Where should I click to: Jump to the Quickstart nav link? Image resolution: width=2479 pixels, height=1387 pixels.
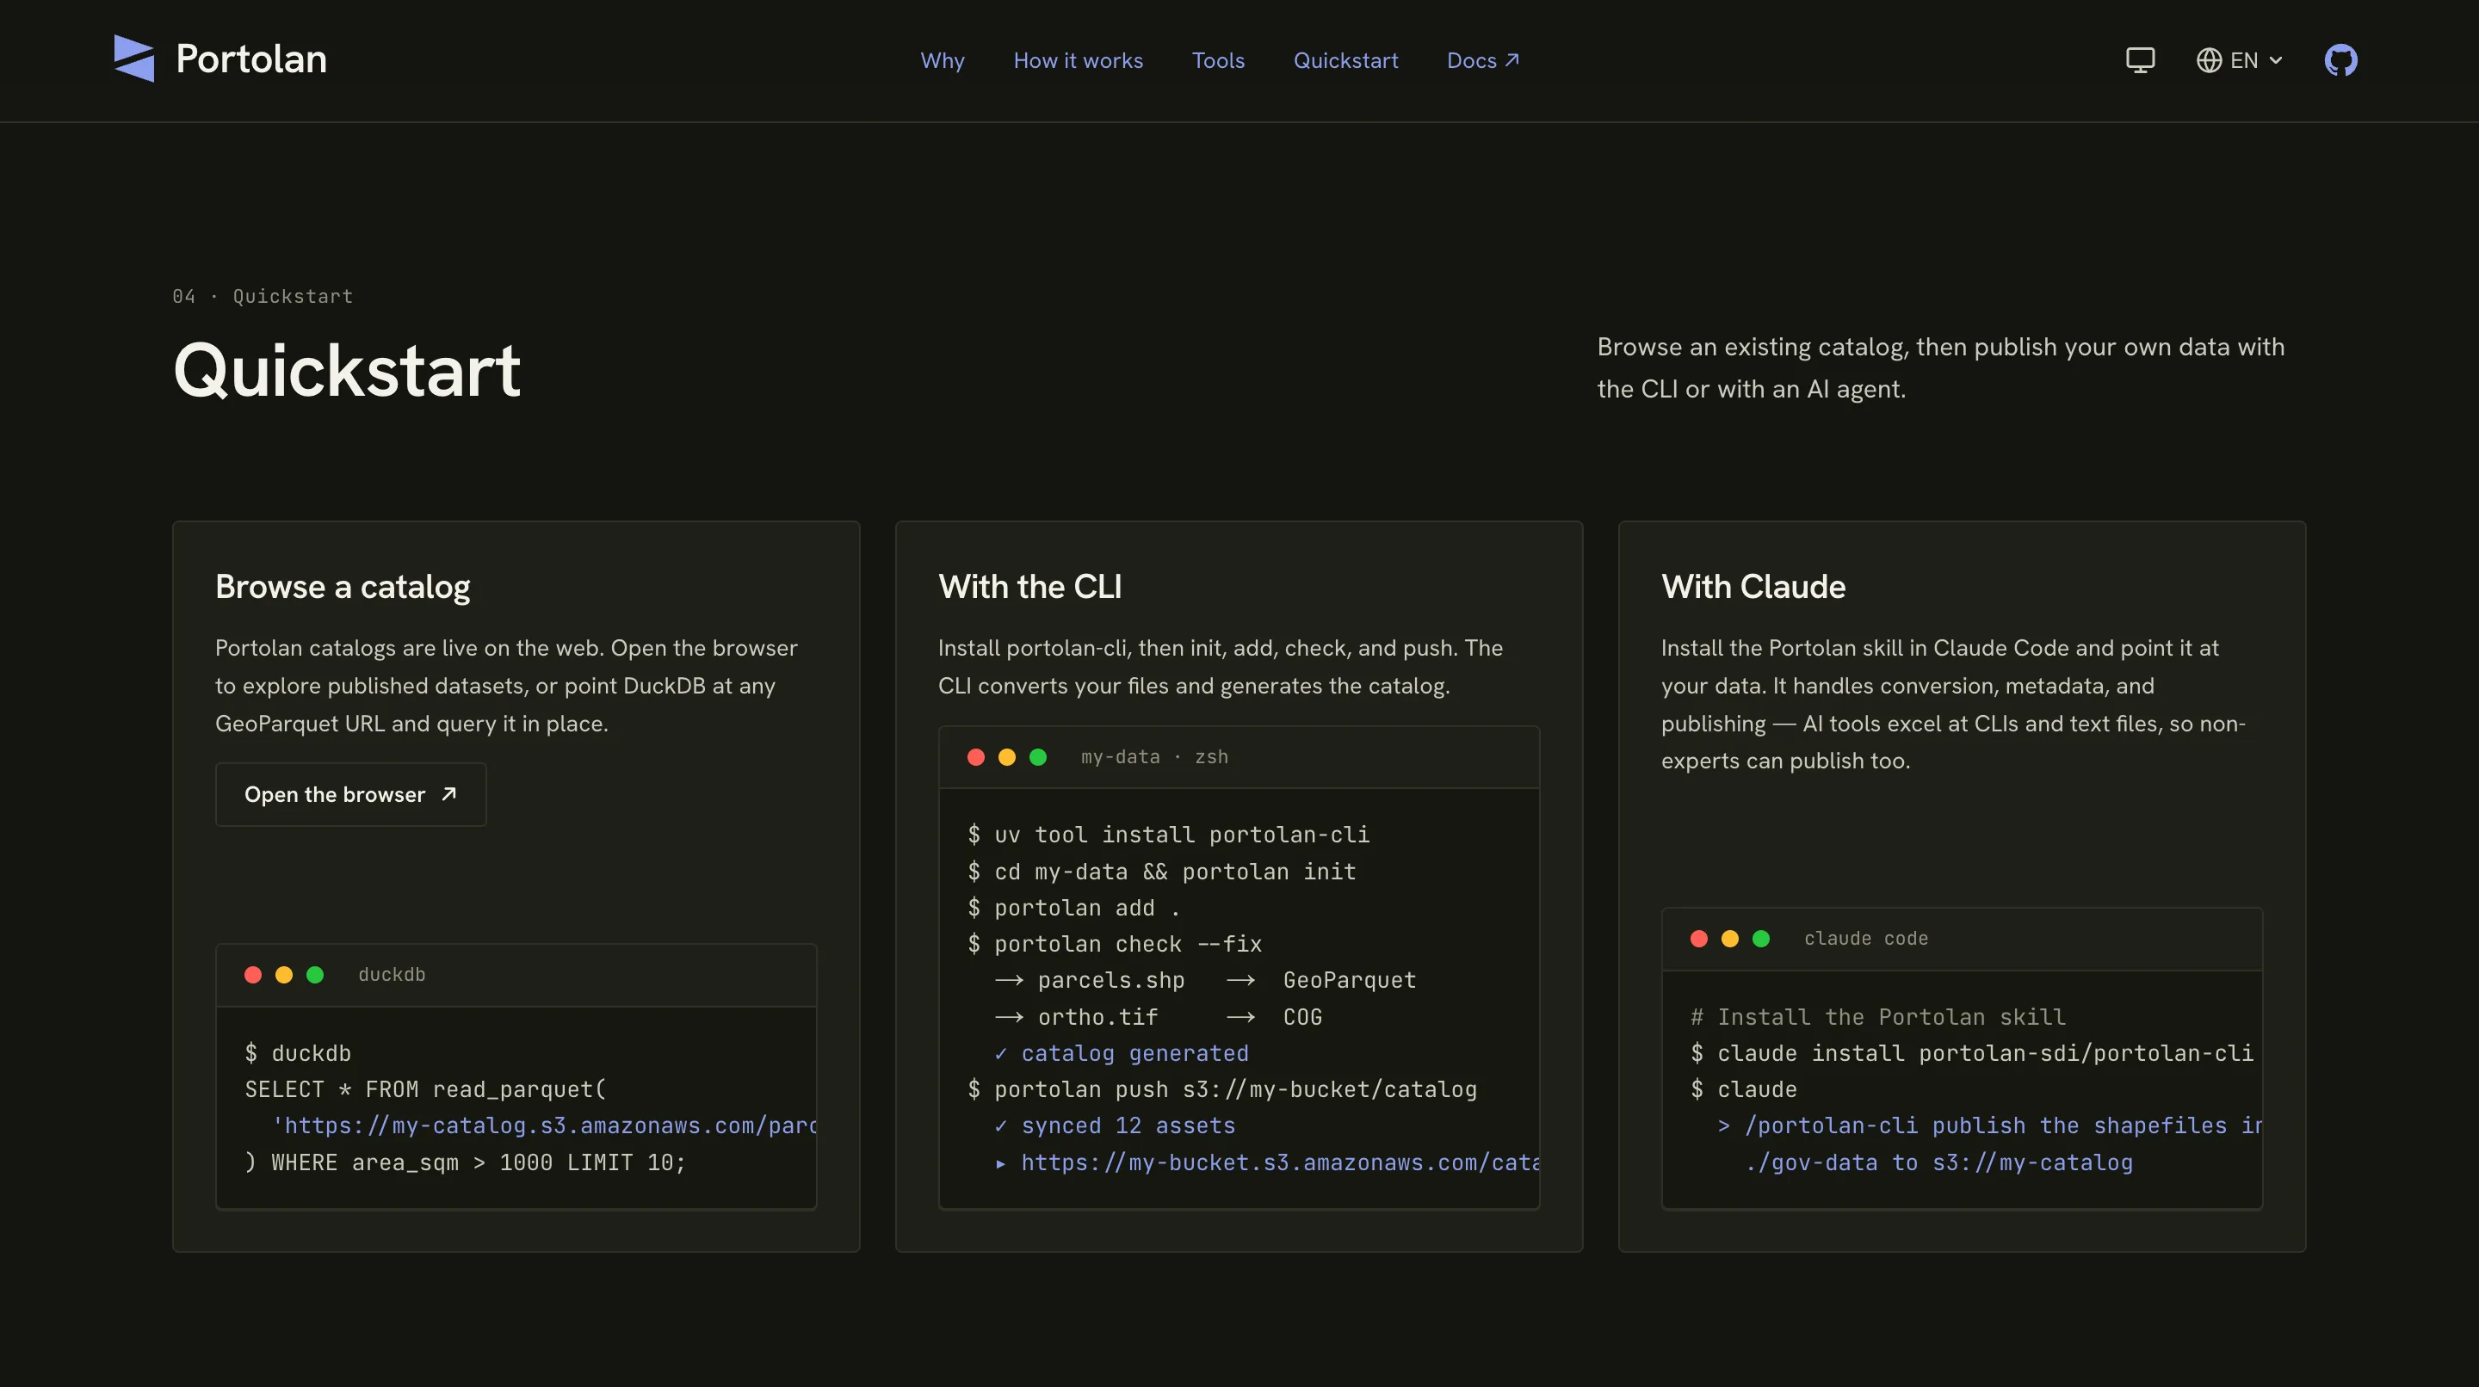coord(1345,60)
